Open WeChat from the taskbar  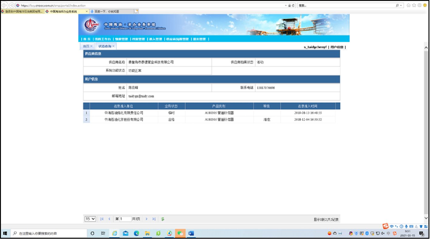click(x=181, y=234)
